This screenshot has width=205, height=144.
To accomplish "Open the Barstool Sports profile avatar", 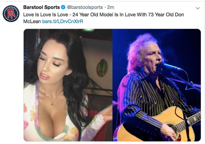I will point(11,14).
